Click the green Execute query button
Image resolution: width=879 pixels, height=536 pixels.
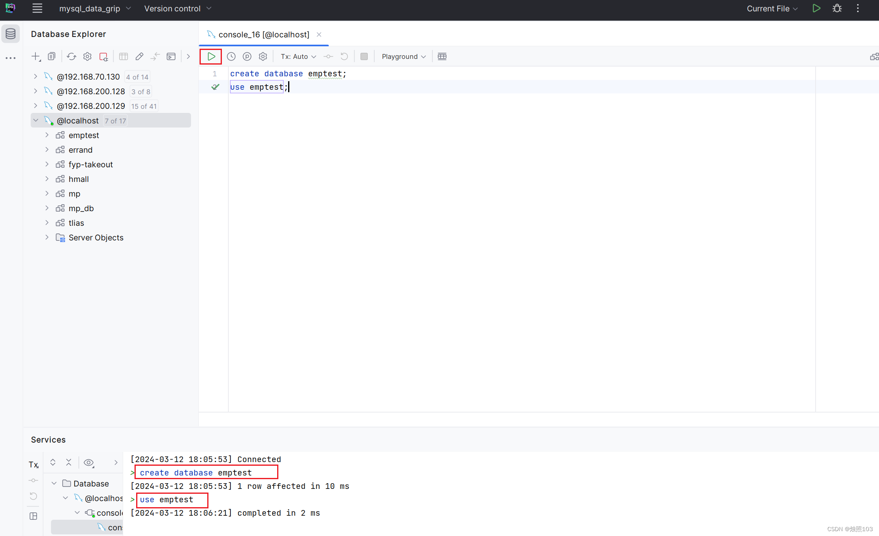tap(211, 56)
